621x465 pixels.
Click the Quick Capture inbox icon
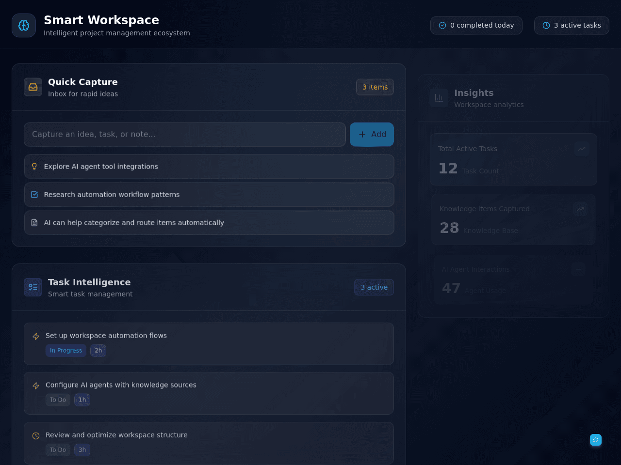[x=33, y=87]
